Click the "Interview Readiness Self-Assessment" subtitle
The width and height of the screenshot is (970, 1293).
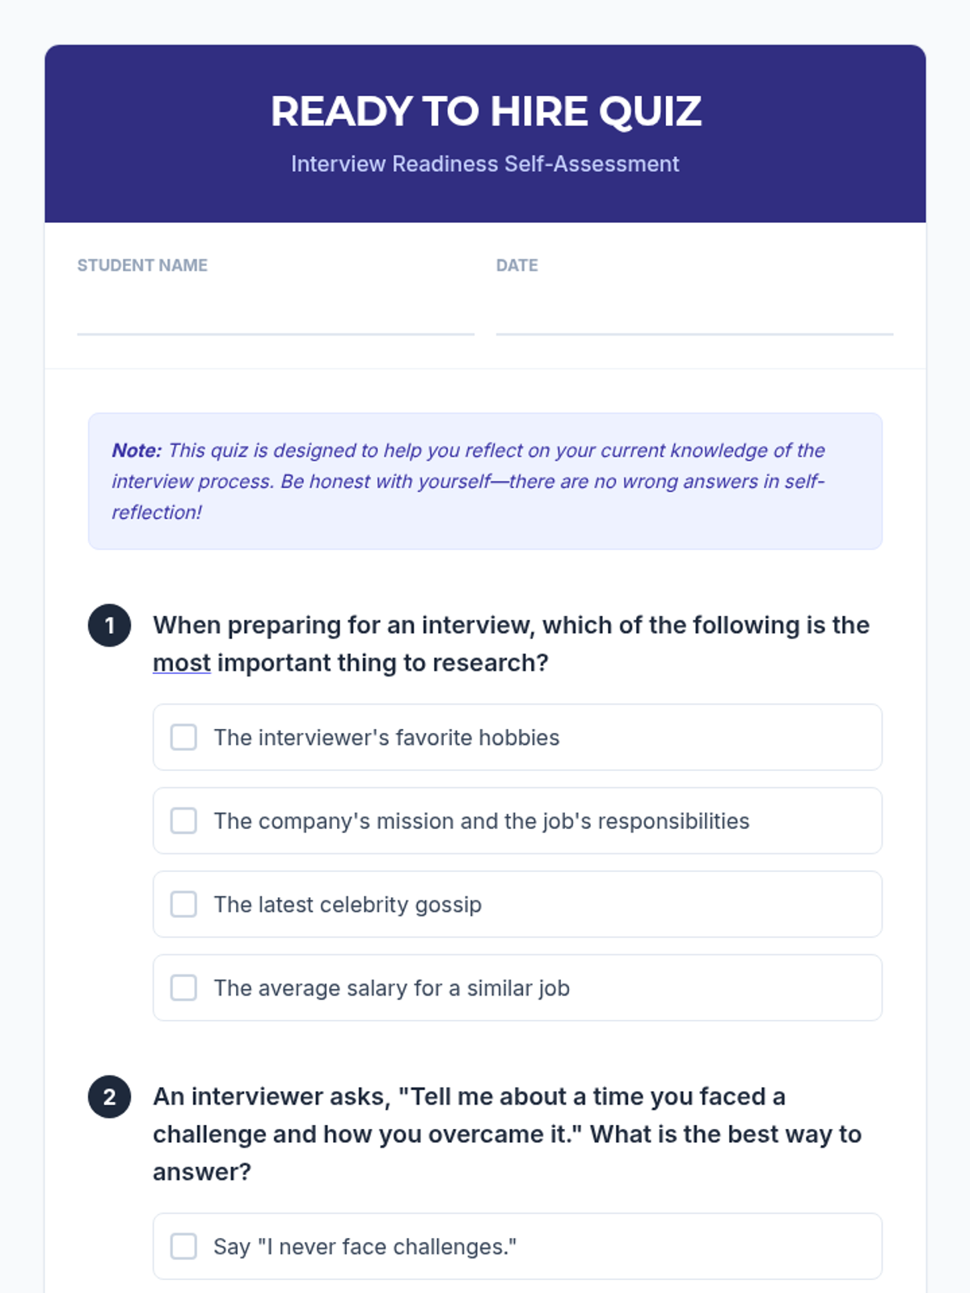tap(485, 164)
